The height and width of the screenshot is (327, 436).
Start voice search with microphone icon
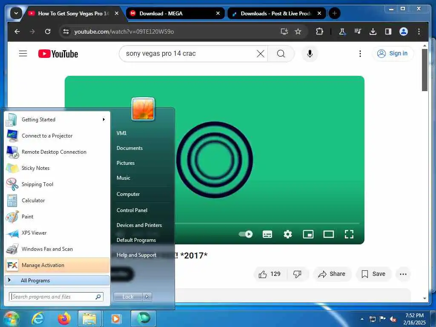click(x=310, y=54)
